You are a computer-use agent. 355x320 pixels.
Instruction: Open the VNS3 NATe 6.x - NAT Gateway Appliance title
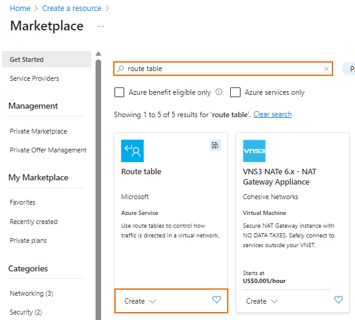coord(279,177)
